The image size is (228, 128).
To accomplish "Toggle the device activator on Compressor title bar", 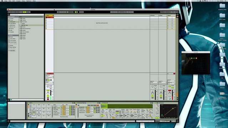I will click(156, 103).
